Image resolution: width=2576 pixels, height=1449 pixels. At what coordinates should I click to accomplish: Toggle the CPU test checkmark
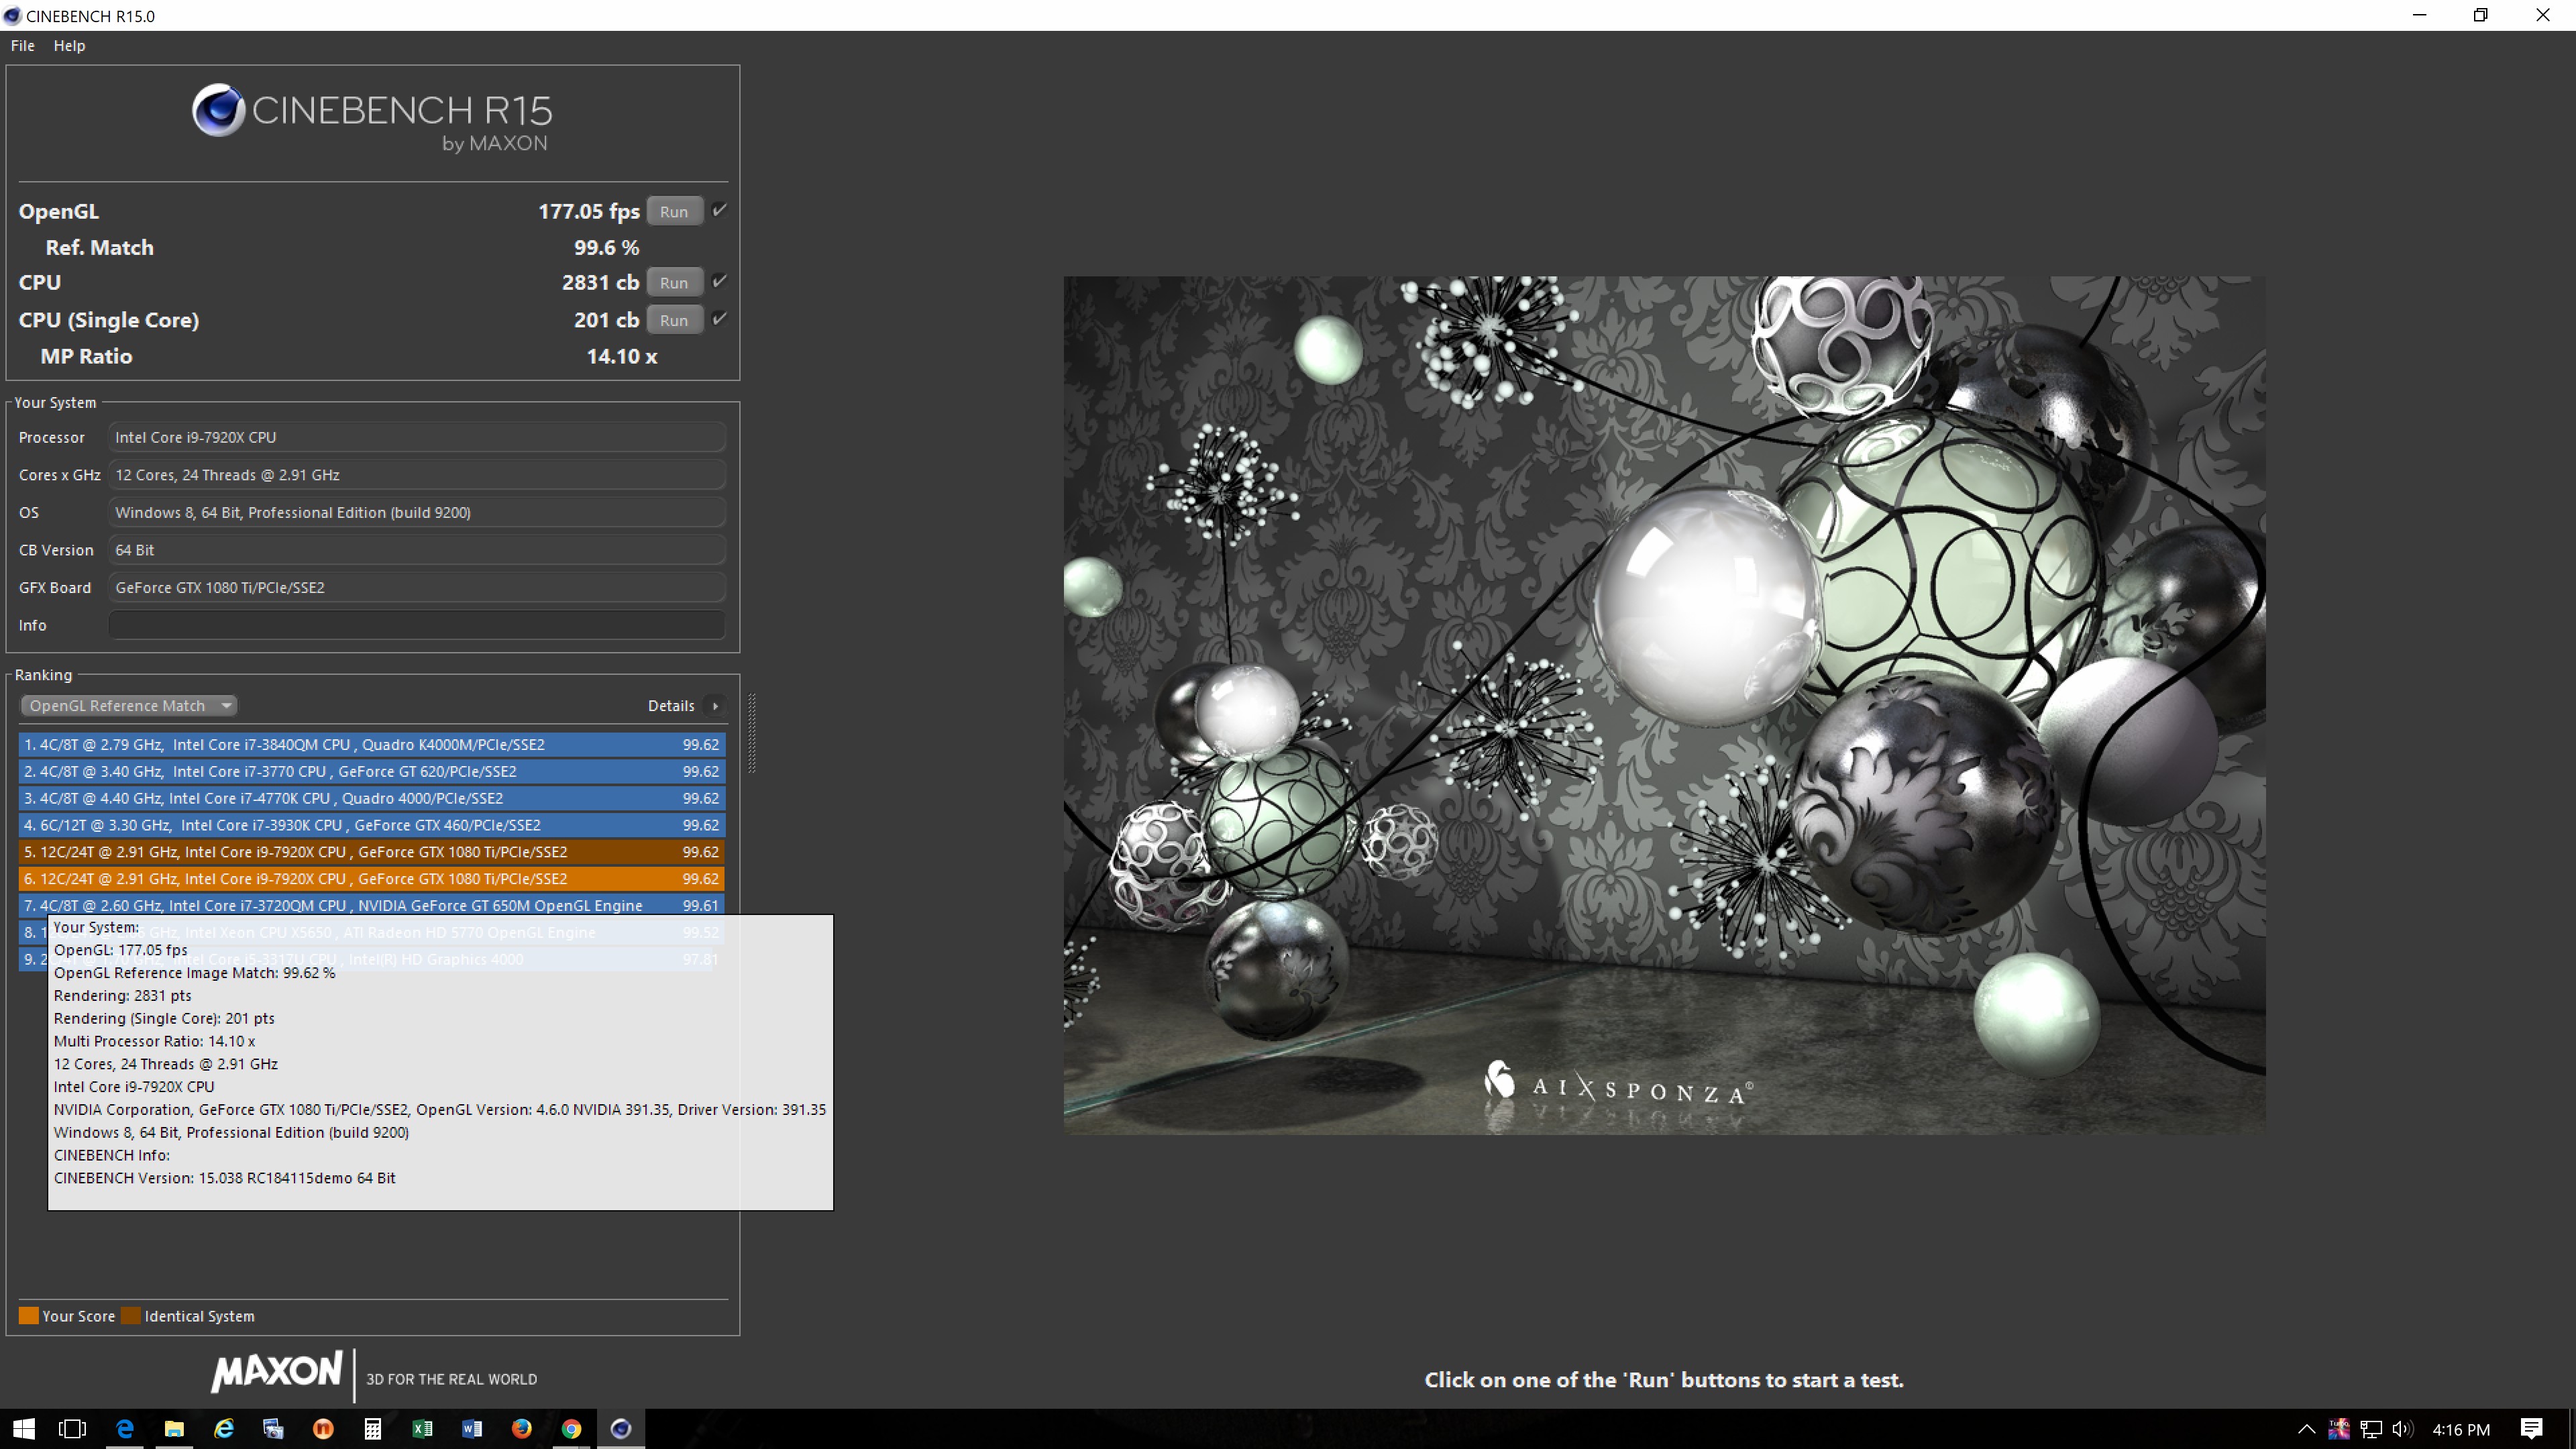click(x=719, y=281)
